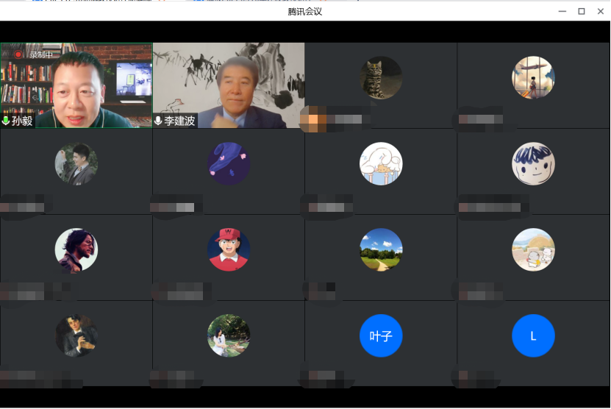Select the blue 叶子 participant avatar
Image resolution: width=611 pixels, height=409 pixels.
[381, 336]
